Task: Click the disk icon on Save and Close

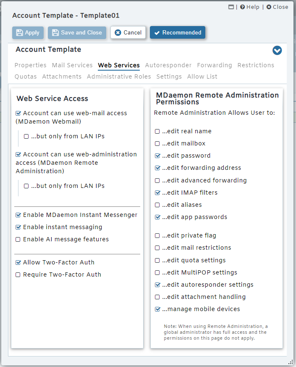Action: click(55, 32)
